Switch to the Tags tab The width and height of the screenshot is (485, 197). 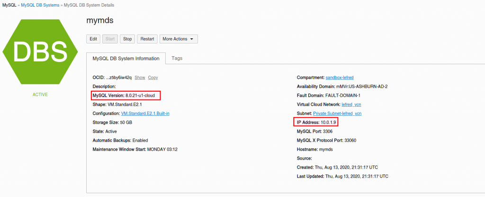(177, 58)
